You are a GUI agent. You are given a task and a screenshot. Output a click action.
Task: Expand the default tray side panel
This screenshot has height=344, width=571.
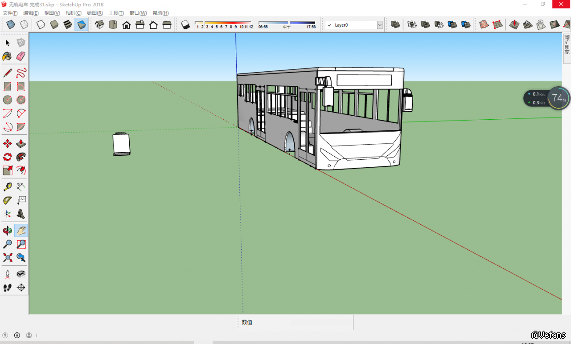(x=567, y=45)
